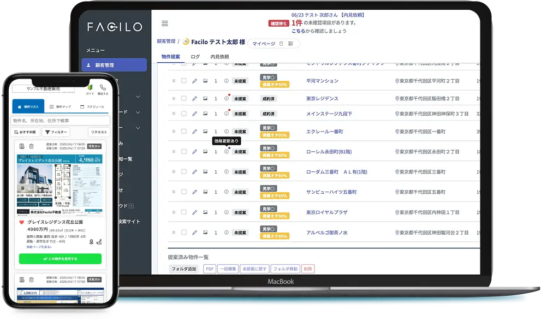Click the copy icon beside マイページ
Image resolution: width=541 pixels, height=322 pixels.
[281, 44]
